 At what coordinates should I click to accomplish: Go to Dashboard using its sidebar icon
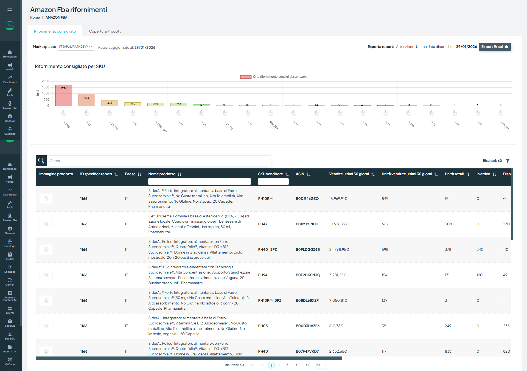[x=10, y=192]
